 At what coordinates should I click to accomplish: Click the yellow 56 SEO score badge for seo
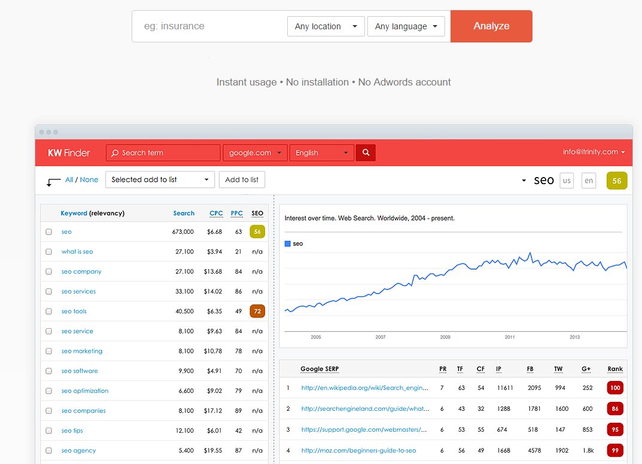pyautogui.click(x=257, y=231)
